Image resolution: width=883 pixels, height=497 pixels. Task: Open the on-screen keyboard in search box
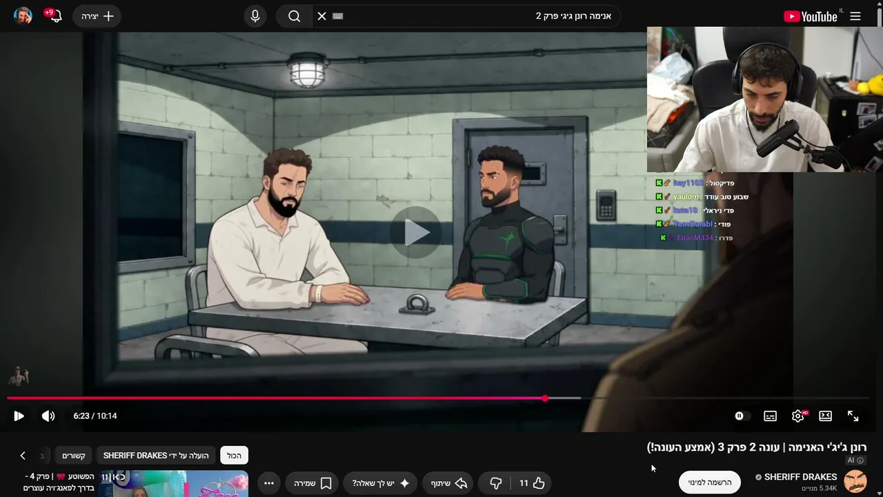337,16
